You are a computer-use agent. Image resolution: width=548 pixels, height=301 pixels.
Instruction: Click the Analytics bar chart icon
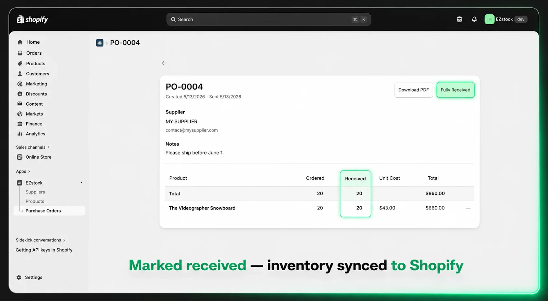20,134
